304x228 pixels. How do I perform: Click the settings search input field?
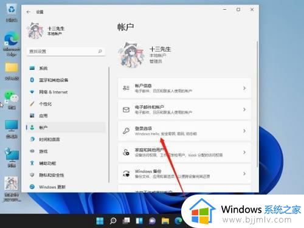66,51
